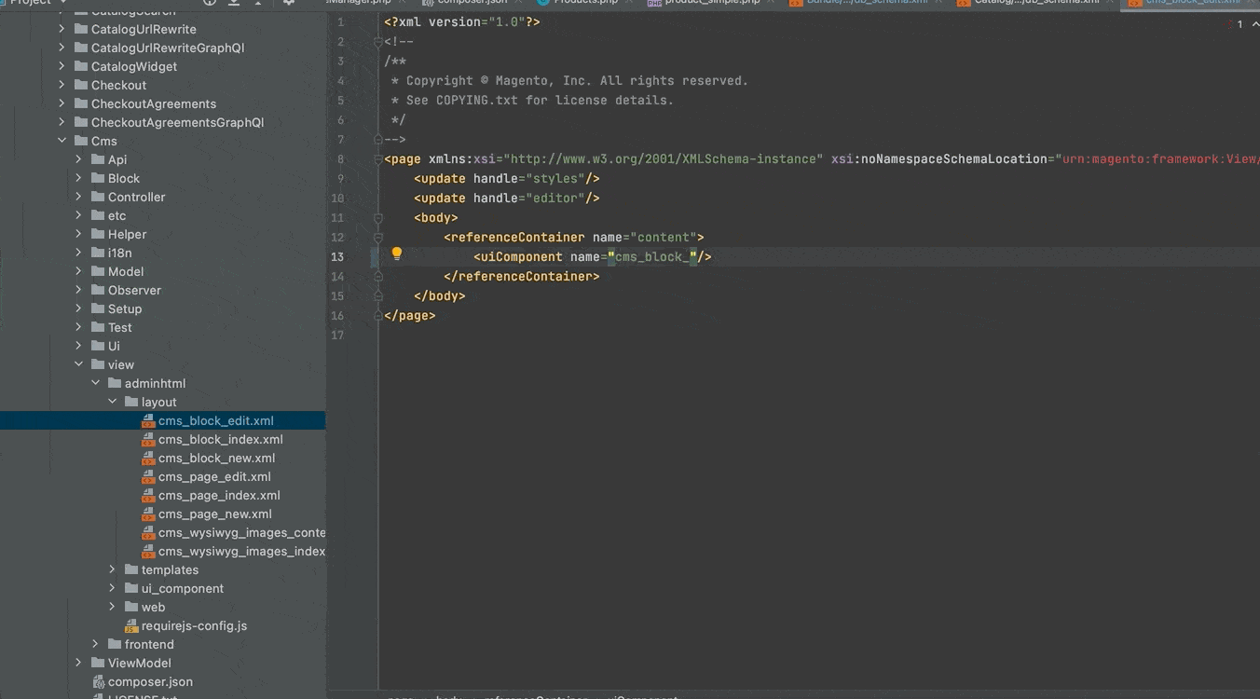Collapse the Cms folder in project tree
This screenshot has height=699, width=1260.
(x=62, y=142)
